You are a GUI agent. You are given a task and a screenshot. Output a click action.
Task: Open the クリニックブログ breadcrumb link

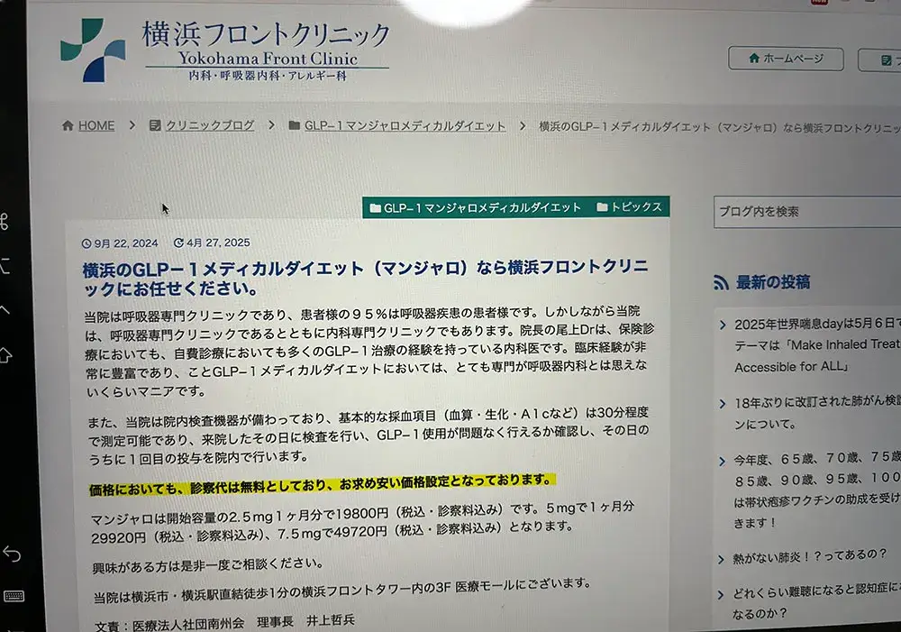point(210,125)
